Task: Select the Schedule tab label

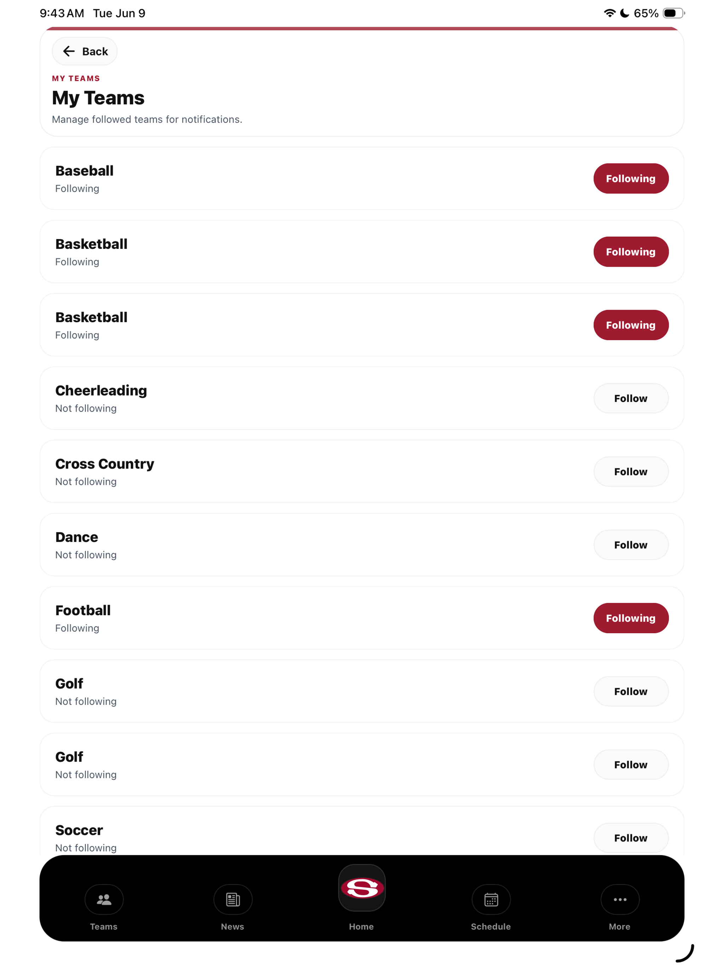Action: tap(490, 926)
